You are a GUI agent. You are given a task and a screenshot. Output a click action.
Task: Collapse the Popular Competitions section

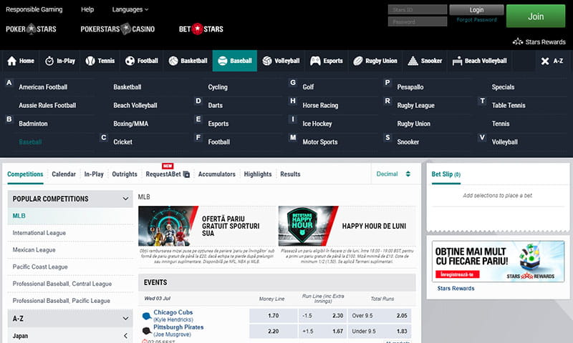click(69, 199)
